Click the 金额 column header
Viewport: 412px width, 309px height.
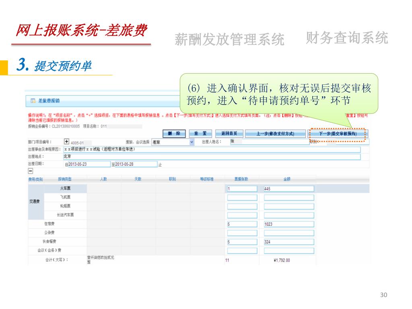(x=287, y=179)
